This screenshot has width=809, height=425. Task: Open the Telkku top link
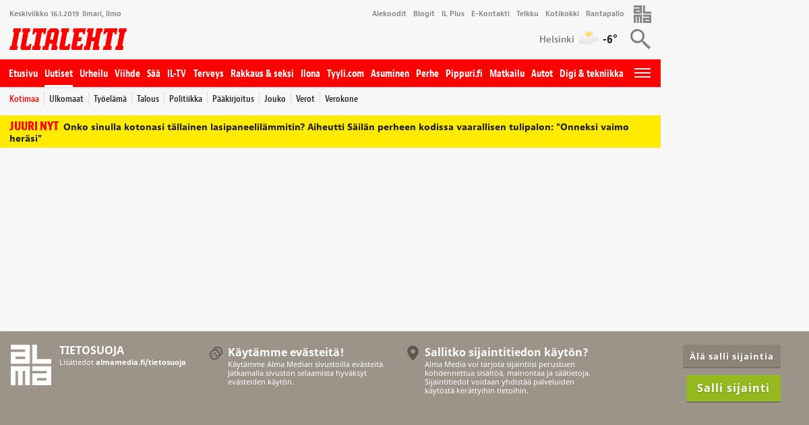pos(527,13)
